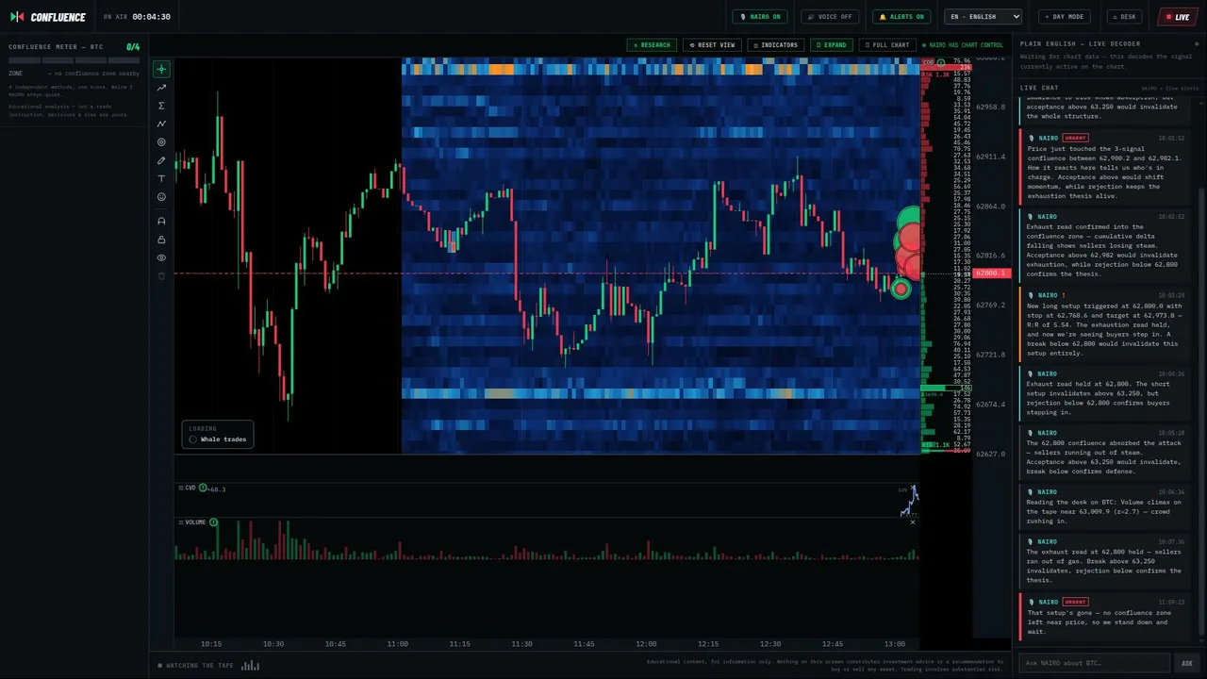The width and height of the screenshot is (1207, 679).
Task: Click the CVD +68.3 value
Action: click(x=217, y=489)
